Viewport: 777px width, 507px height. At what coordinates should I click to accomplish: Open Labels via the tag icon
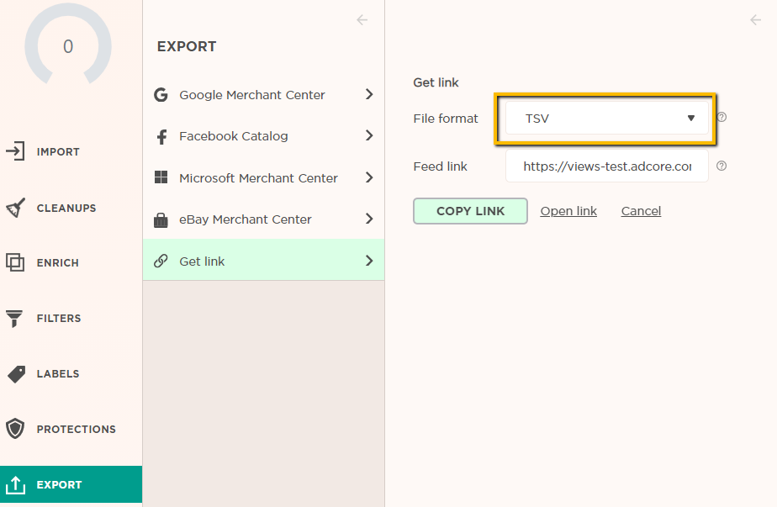coord(15,374)
